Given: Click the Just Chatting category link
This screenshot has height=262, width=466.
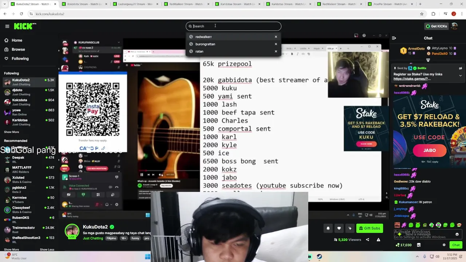Looking at the screenshot, I should pos(93,238).
